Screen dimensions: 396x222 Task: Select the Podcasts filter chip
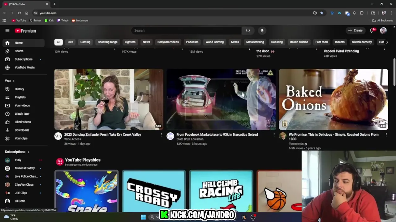(192, 42)
